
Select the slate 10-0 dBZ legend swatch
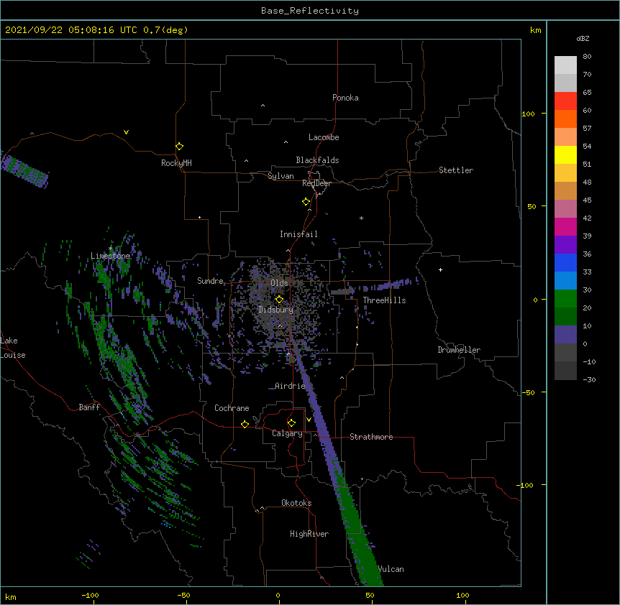pyautogui.click(x=565, y=335)
